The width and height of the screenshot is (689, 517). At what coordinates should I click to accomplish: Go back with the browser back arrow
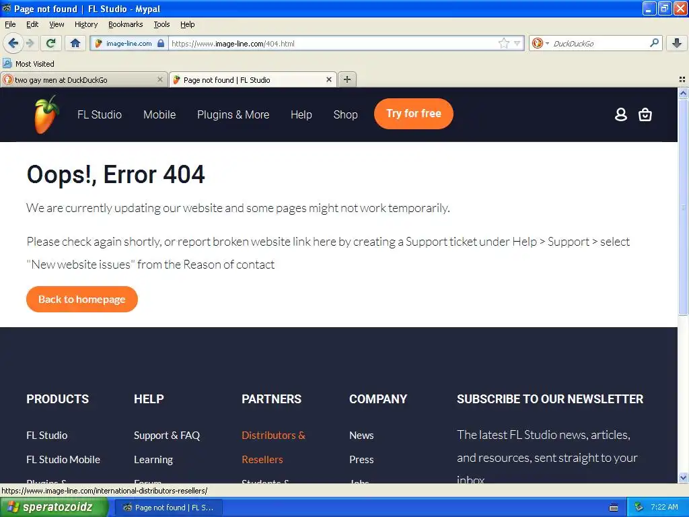[13, 43]
